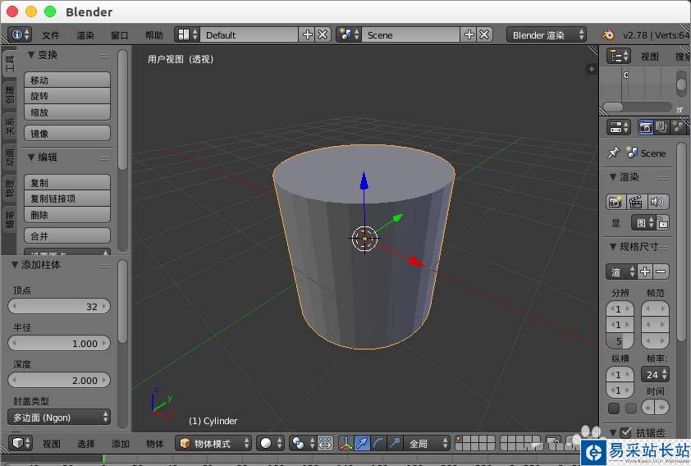Click the screen layout browse icon
The height and width of the screenshot is (466, 691).
click(187, 34)
